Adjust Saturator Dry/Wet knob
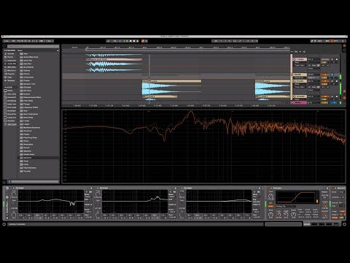The height and width of the screenshot is (263, 350). 324,215
